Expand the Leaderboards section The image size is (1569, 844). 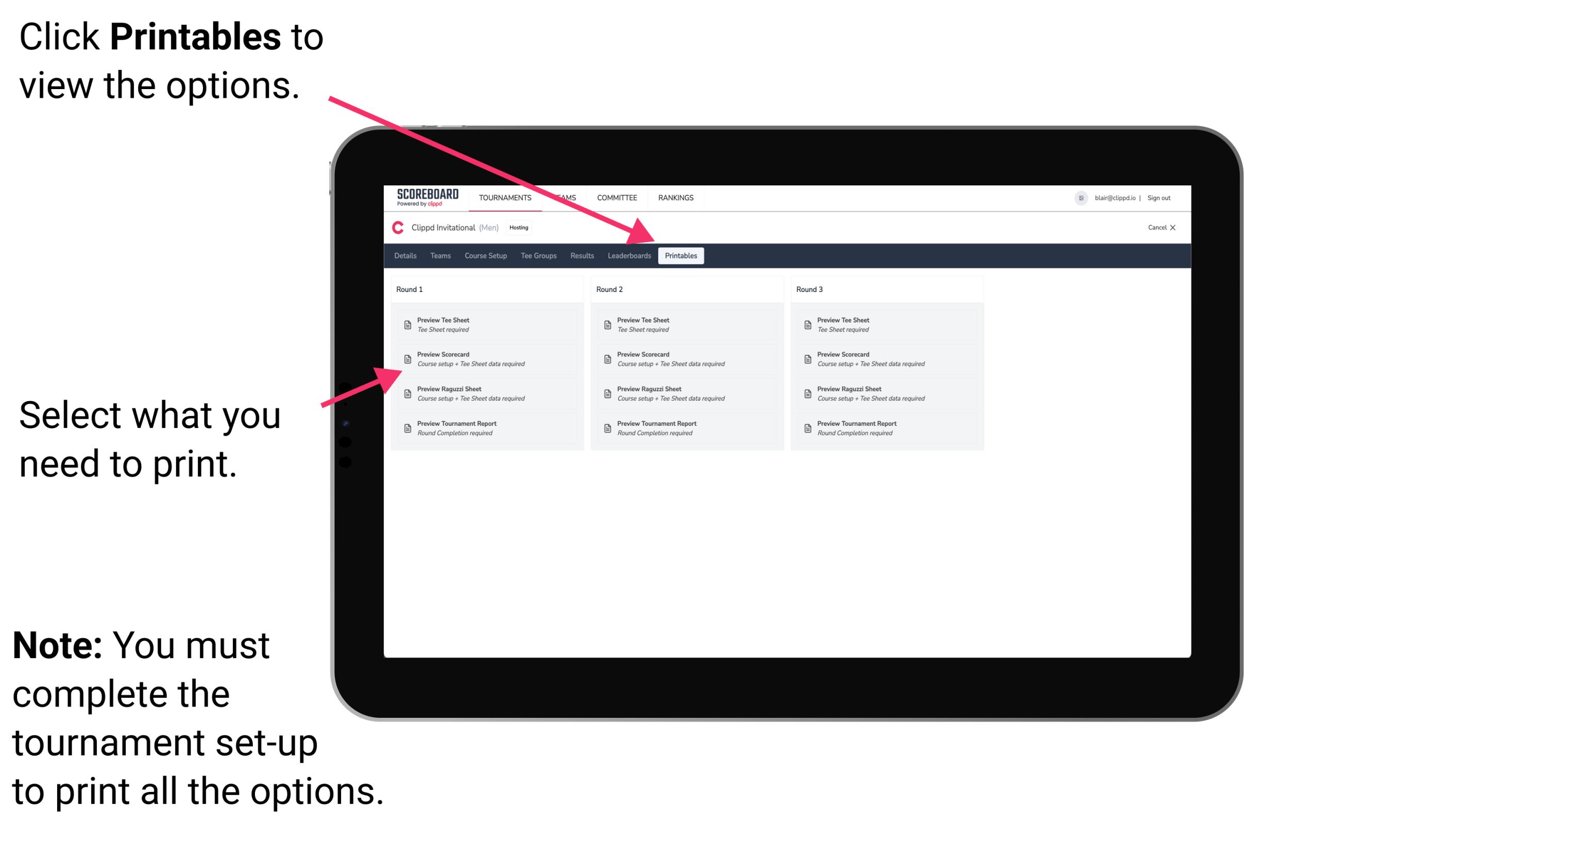[x=627, y=256]
